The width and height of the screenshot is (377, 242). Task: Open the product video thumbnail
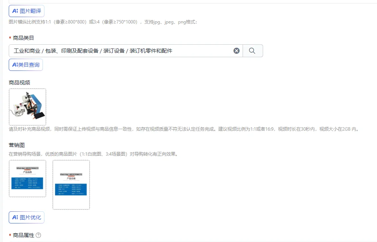[27, 107]
